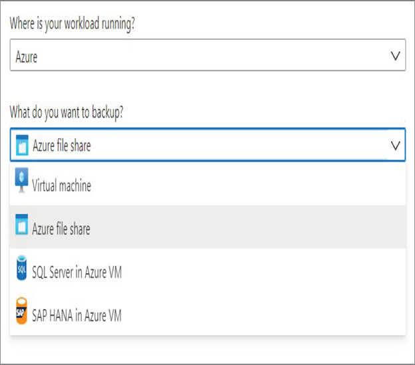Click the SQL Server in Azure VM text
This screenshot has width=415, height=365.
pos(76,272)
